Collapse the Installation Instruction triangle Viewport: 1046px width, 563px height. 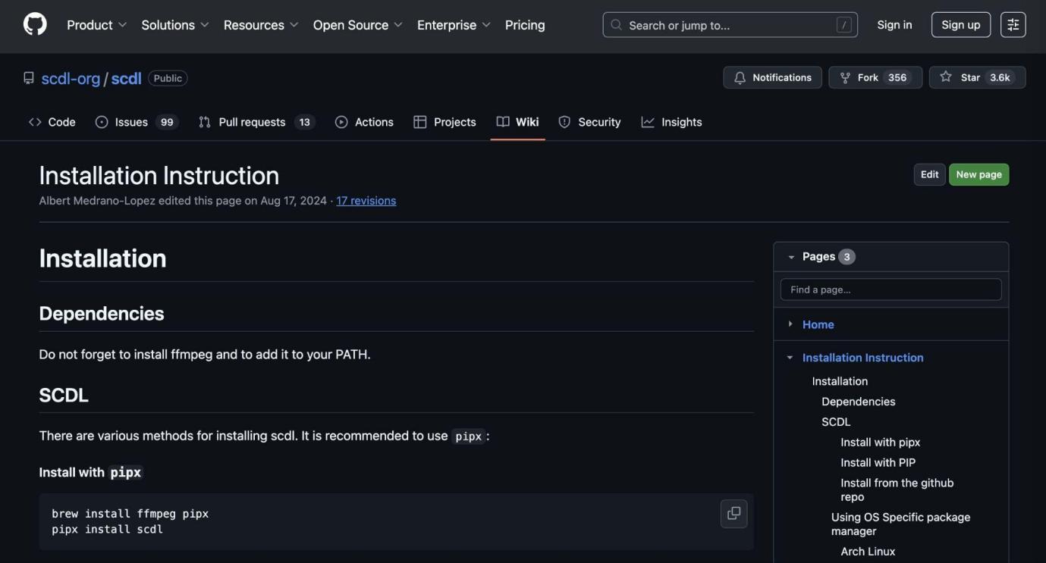click(790, 358)
